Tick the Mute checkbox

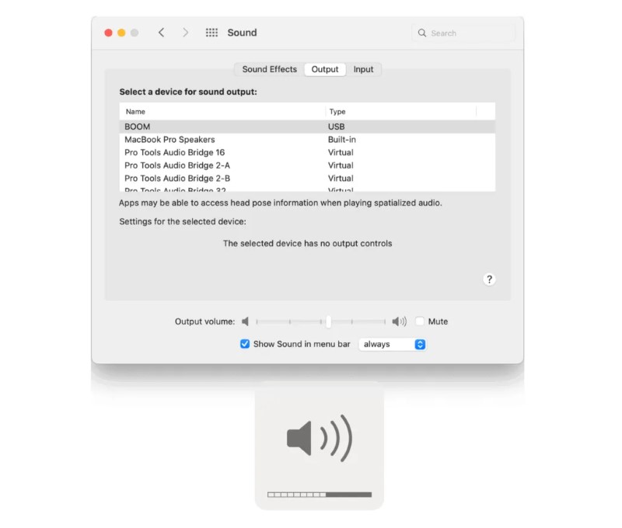pos(420,321)
